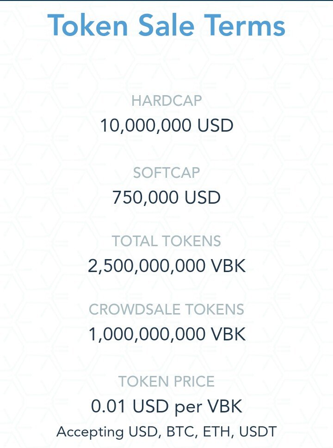This screenshot has height=448, width=333.
Task: Click the 750,000 USD softcap value
Action: pos(166,197)
